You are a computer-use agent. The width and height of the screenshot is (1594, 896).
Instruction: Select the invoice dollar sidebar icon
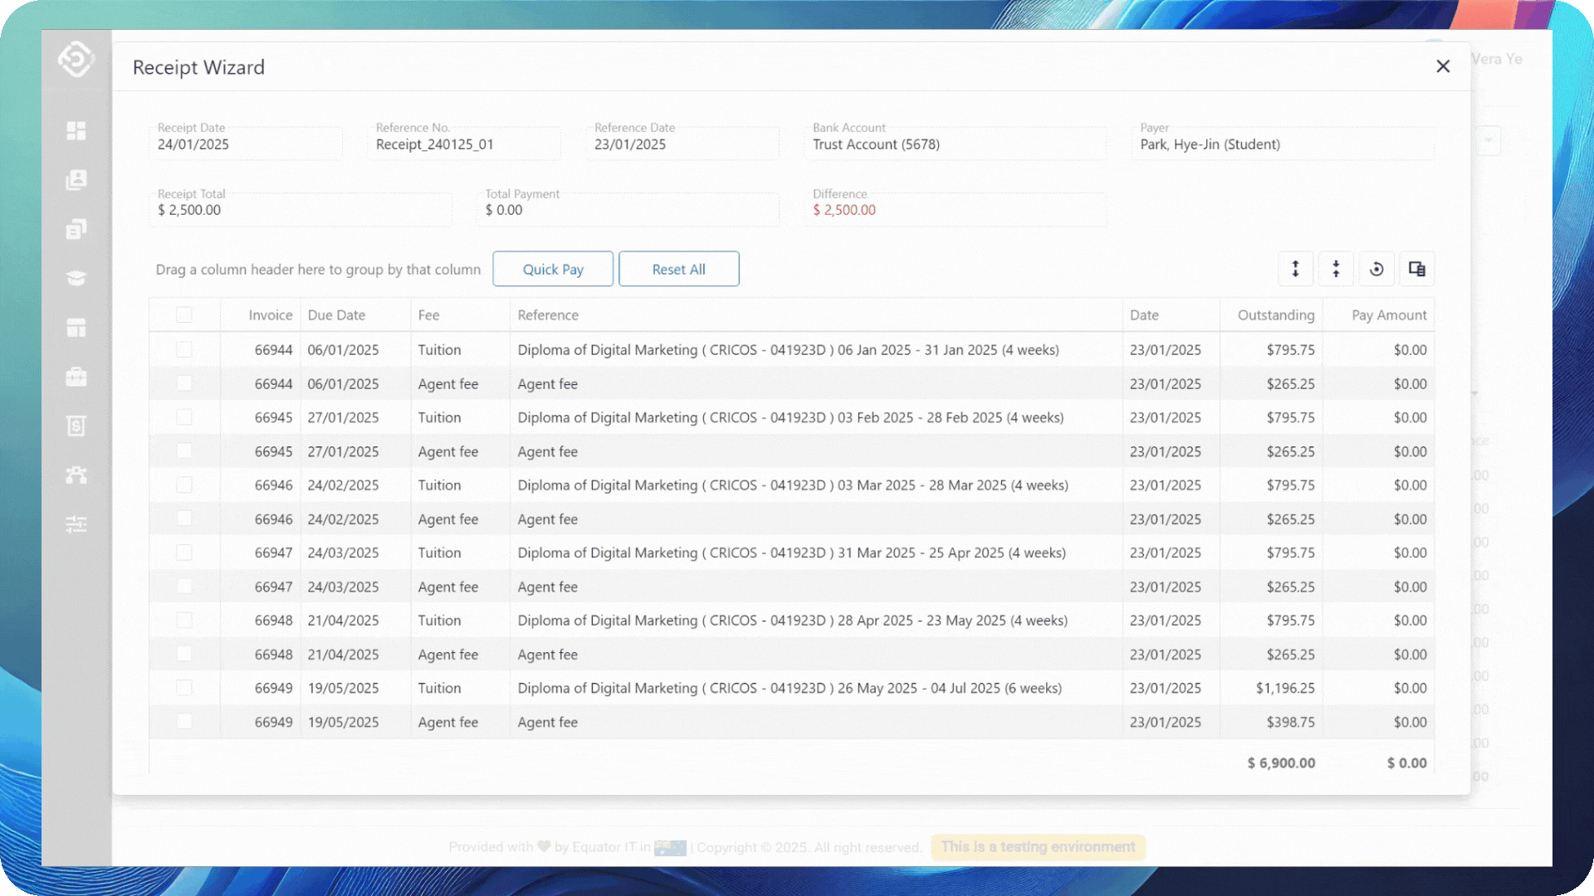tap(76, 426)
